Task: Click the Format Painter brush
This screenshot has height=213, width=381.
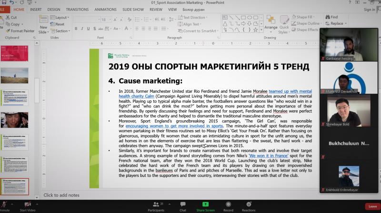Action: [20, 31]
